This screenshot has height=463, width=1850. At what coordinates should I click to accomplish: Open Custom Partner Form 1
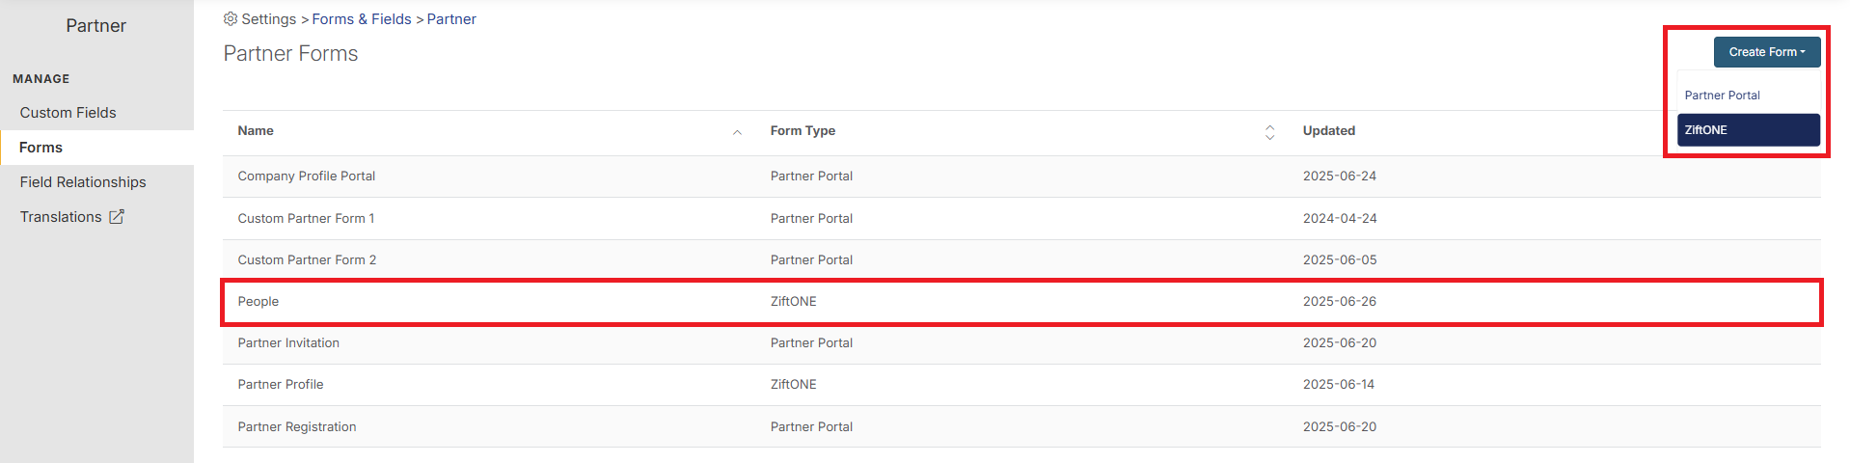307,219
